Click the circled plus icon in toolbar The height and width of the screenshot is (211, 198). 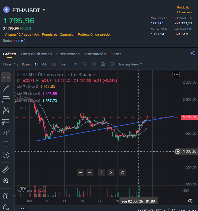112,64
